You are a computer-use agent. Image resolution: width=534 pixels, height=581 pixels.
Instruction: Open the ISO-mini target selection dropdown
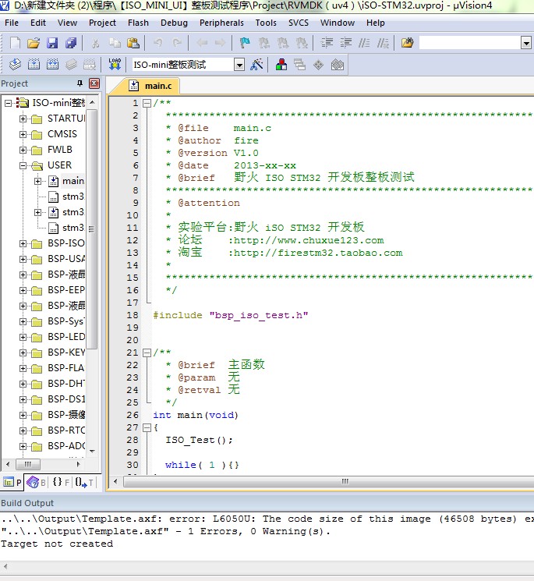[x=239, y=65]
